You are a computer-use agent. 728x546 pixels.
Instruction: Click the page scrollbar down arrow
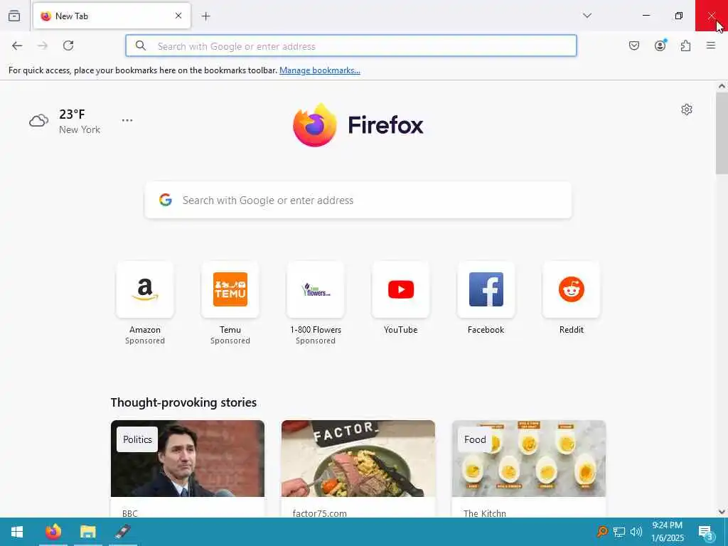point(722,512)
